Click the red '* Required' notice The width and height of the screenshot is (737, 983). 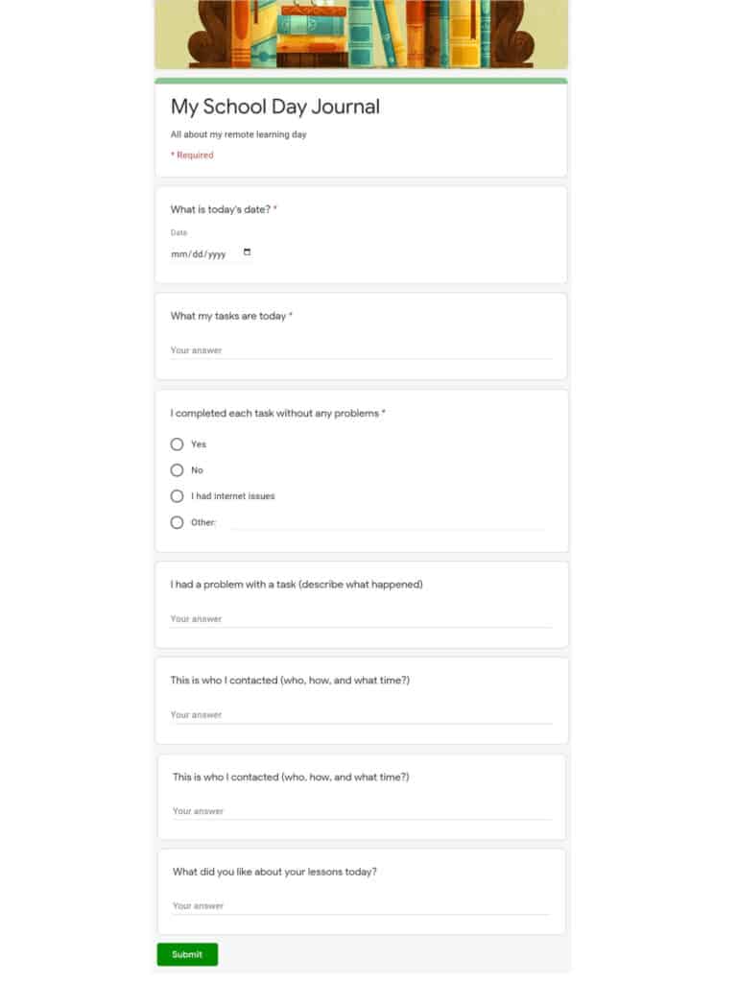pos(192,156)
